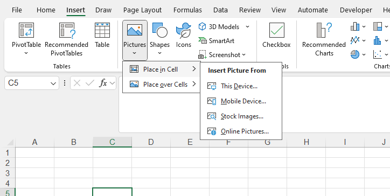The image size is (390, 196).
Task: Select Mobile Device... picture source
Action: (x=241, y=101)
